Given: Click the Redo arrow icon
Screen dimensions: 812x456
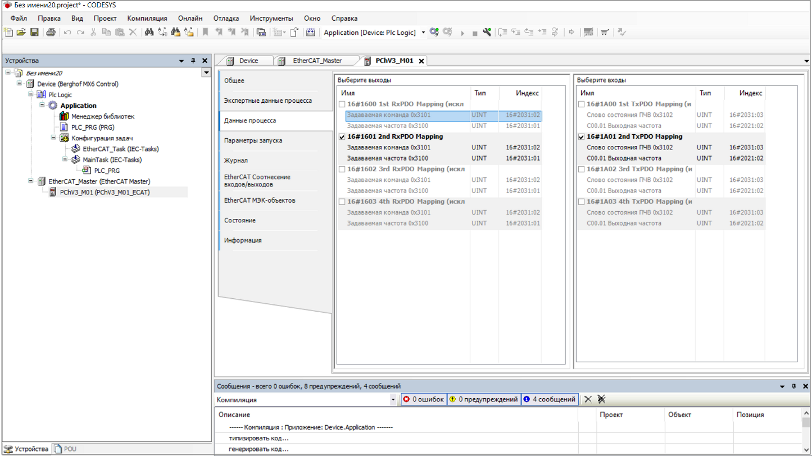Looking at the screenshot, I should 80,33.
